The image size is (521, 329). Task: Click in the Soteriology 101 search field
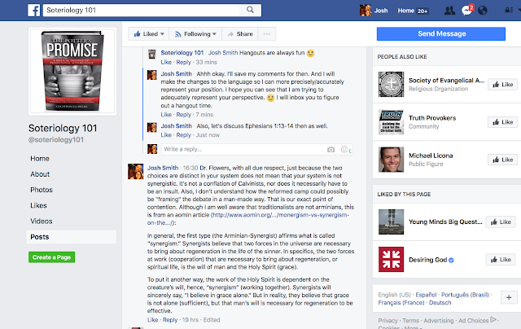[141, 10]
